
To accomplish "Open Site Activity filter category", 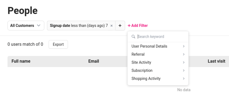I will click(x=158, y=62).
